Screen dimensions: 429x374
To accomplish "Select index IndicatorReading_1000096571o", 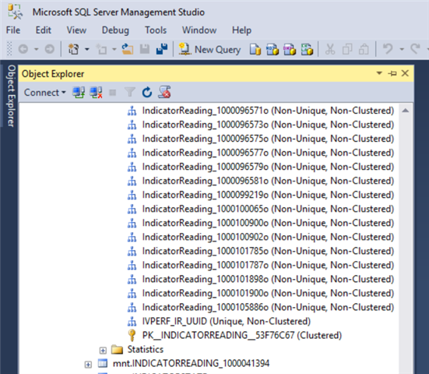I will pyautogui.click(x=268, y=111).
